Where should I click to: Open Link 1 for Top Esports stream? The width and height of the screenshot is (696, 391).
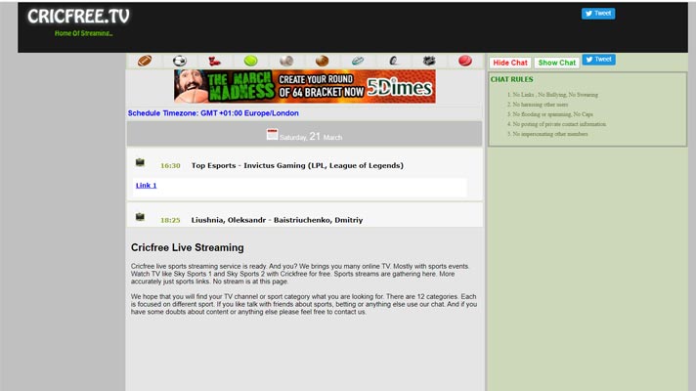[x=146, y=186]
